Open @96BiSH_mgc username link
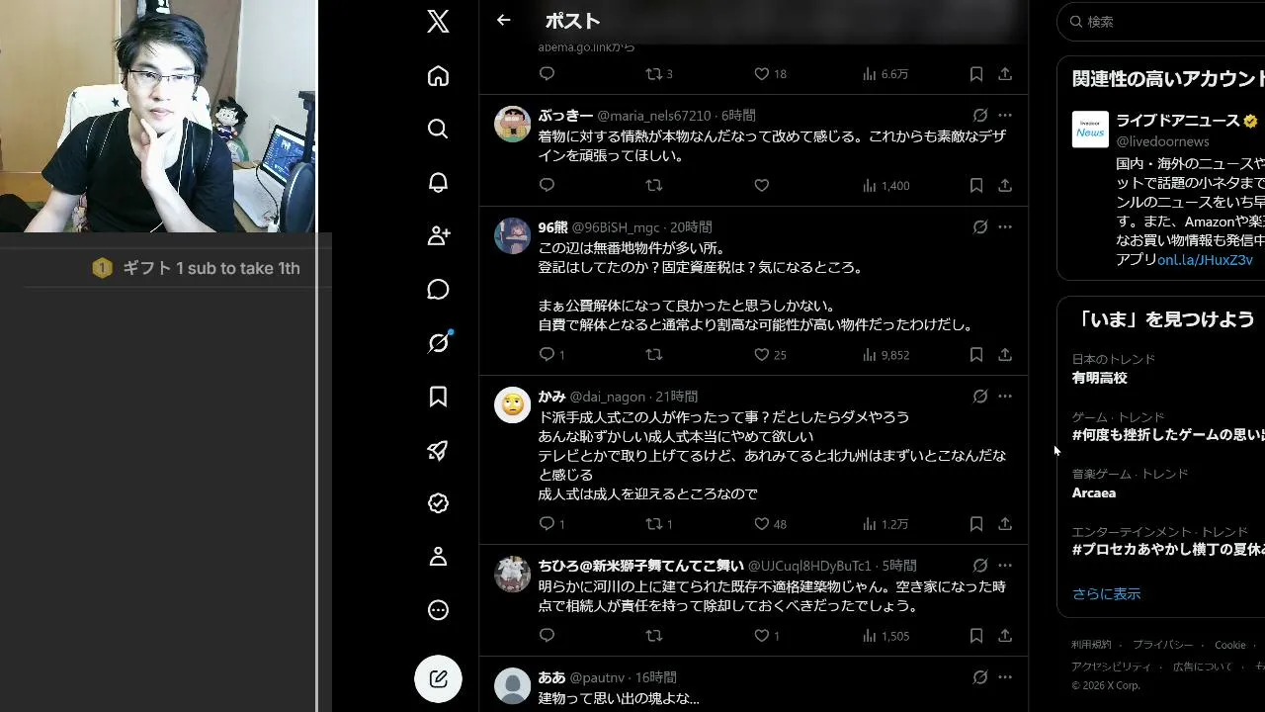1265x712 pixels. (616, 227)
